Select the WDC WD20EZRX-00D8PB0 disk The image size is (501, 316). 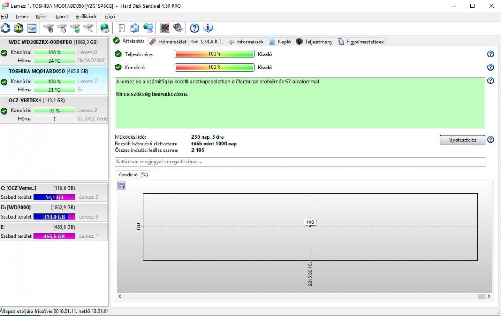[54, 51]
